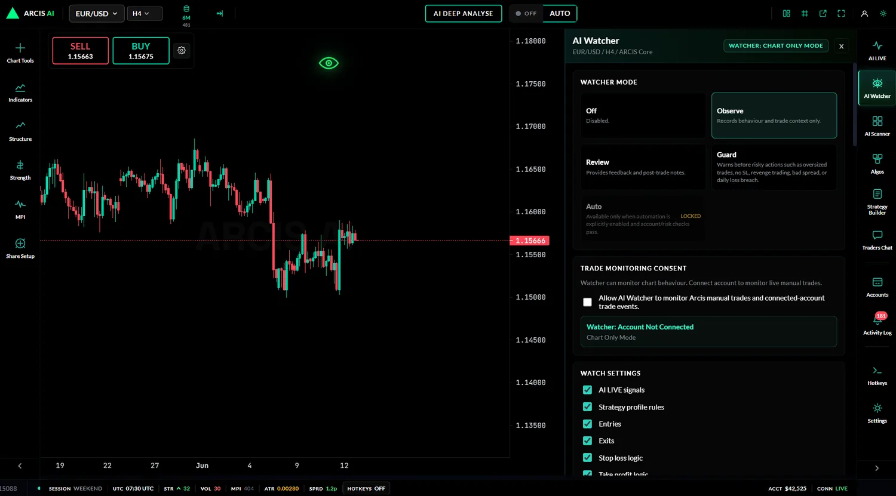896x496 pixels.
Task: Open chart settings gear beside BUY
Action: click(182, 51)
